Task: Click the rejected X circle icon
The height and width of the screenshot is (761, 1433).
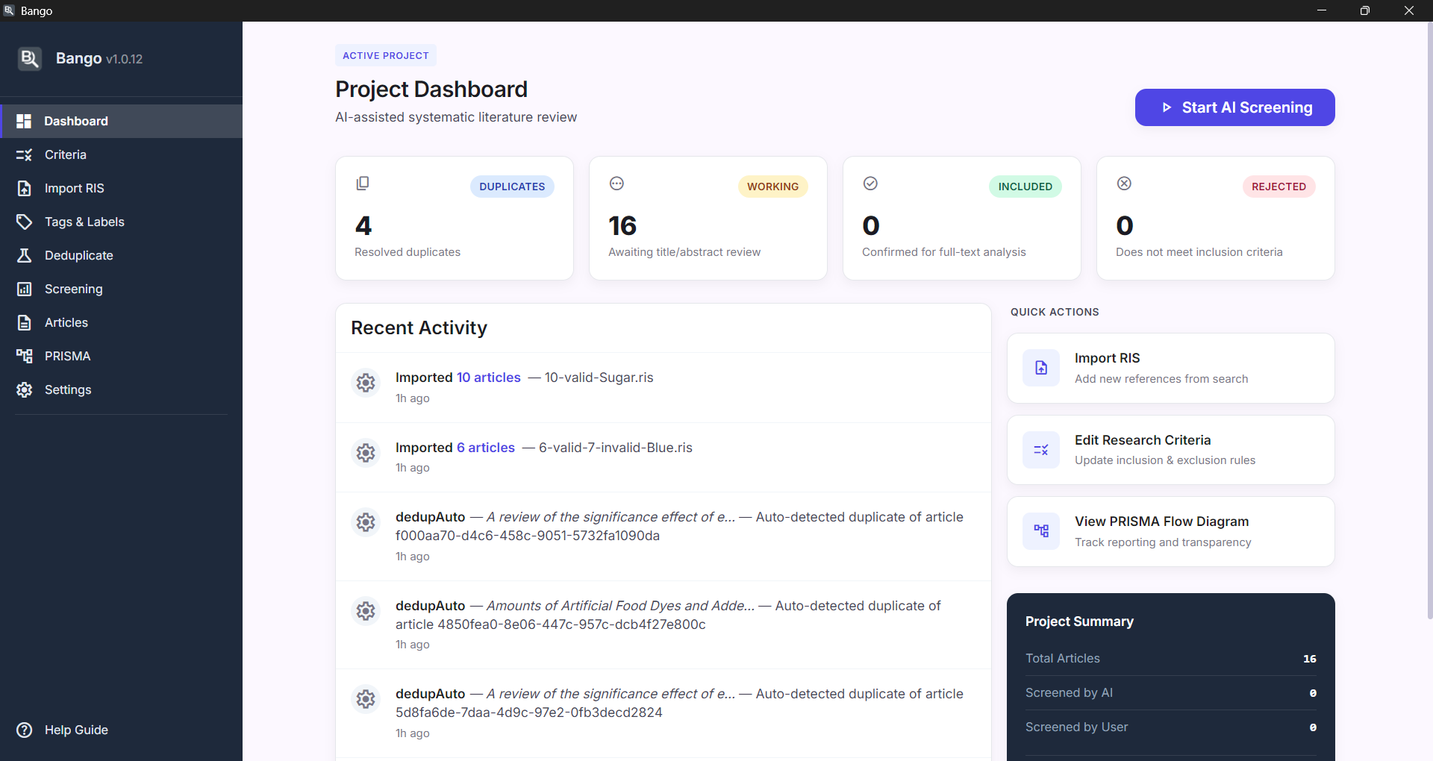Action: [1124, 184]
